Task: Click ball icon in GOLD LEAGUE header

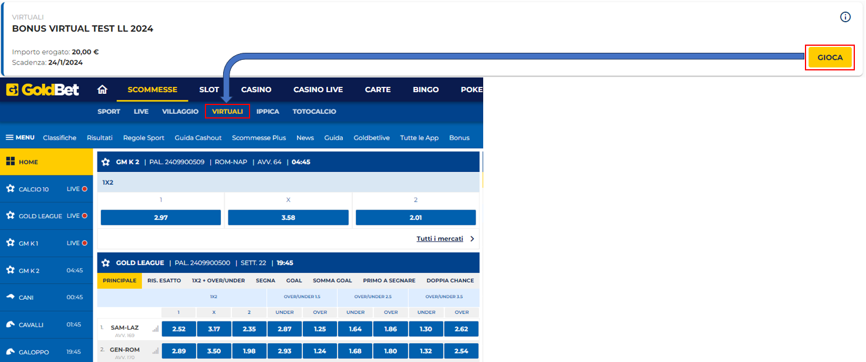Action: 106,263
